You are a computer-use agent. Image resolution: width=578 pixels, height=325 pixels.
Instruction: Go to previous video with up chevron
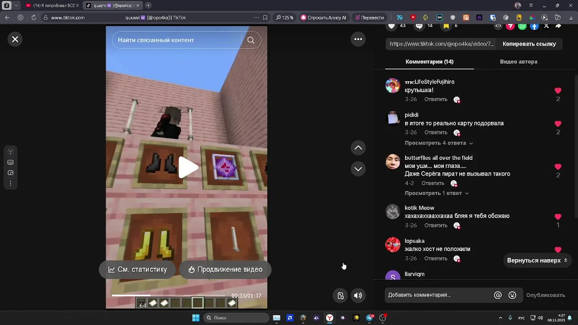pyautogui.click(x=358, y=148)
